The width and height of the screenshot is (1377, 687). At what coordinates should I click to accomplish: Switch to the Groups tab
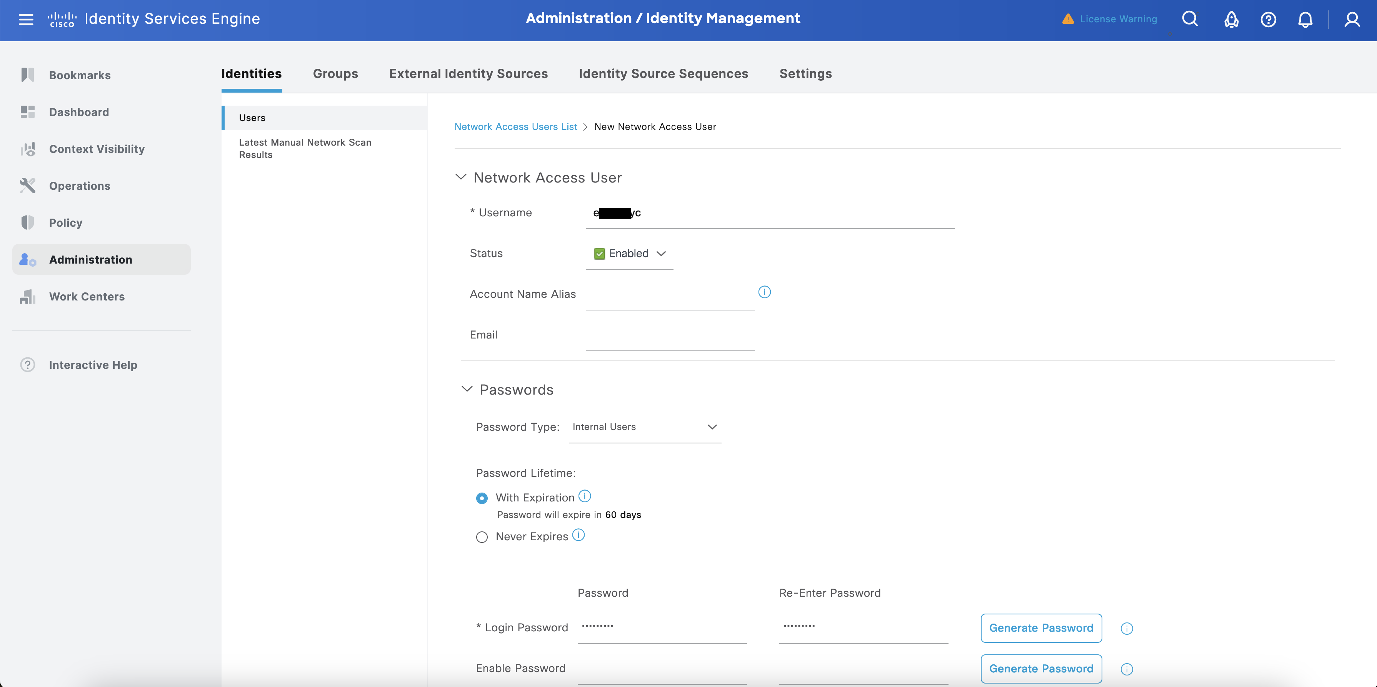335,74
